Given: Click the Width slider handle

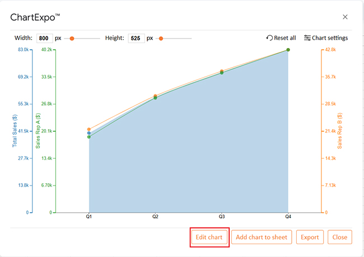Looking at the screenshot, I should click(72, 39).
